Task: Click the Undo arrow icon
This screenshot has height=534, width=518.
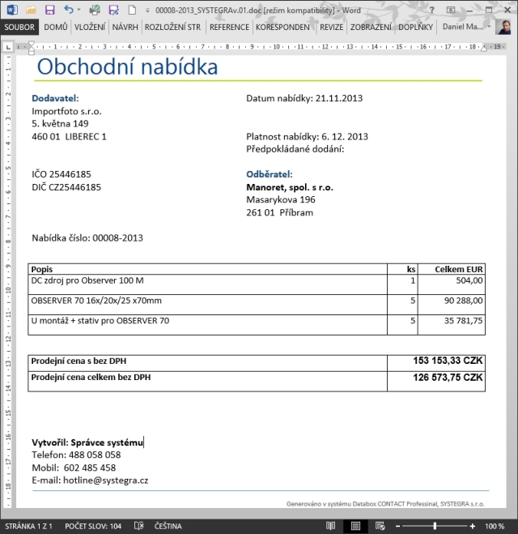Action: coord(68,10)
